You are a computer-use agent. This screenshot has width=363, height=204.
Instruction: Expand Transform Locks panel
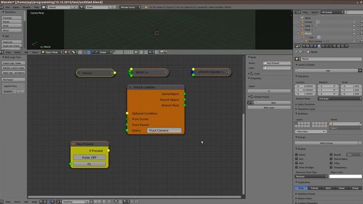click(306, 109)
